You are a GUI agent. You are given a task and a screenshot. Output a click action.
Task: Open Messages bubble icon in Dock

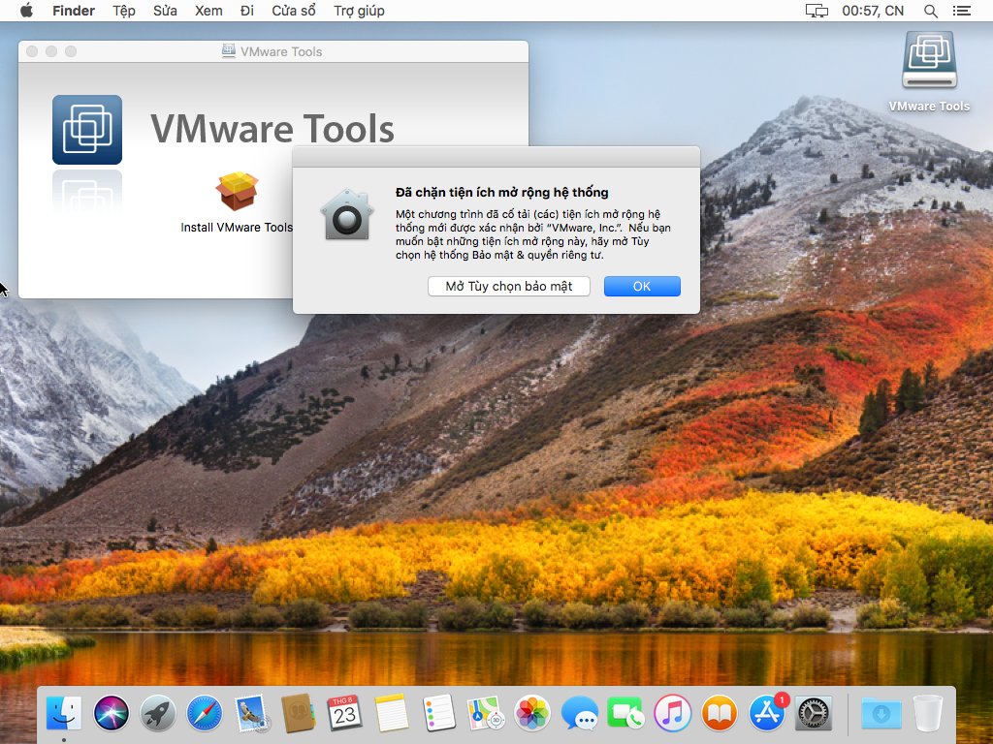coord(580,713)
